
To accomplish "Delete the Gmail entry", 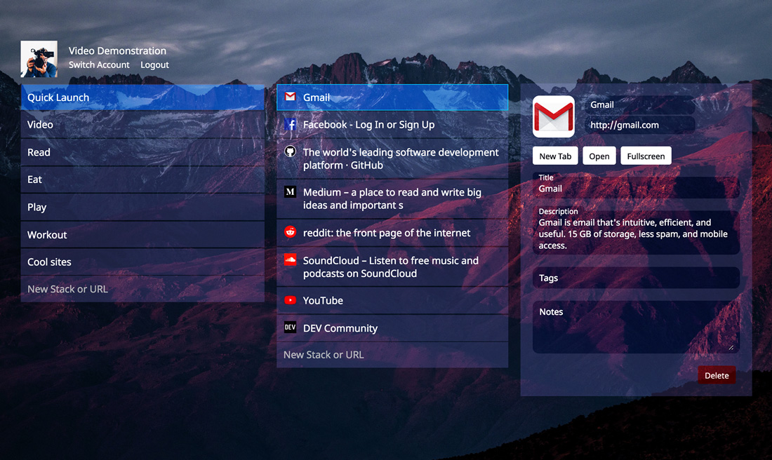I will click(717, 375).
